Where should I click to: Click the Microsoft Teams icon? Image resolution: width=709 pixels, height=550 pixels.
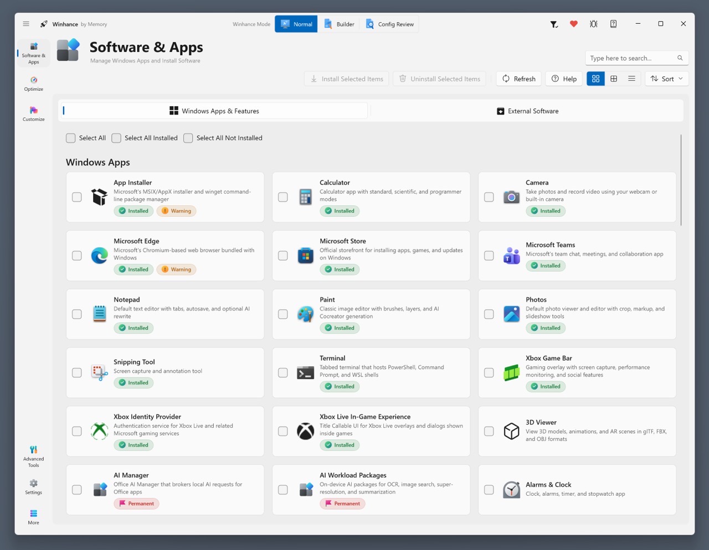click(511, 255)
